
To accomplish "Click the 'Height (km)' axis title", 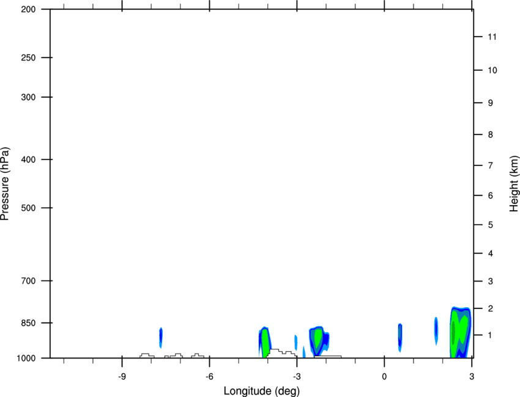I will click(x=514, y=183).
